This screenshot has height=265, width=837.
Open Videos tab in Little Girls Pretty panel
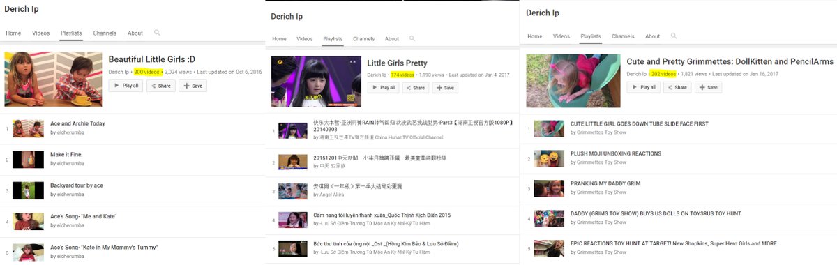tap(305, 39)
